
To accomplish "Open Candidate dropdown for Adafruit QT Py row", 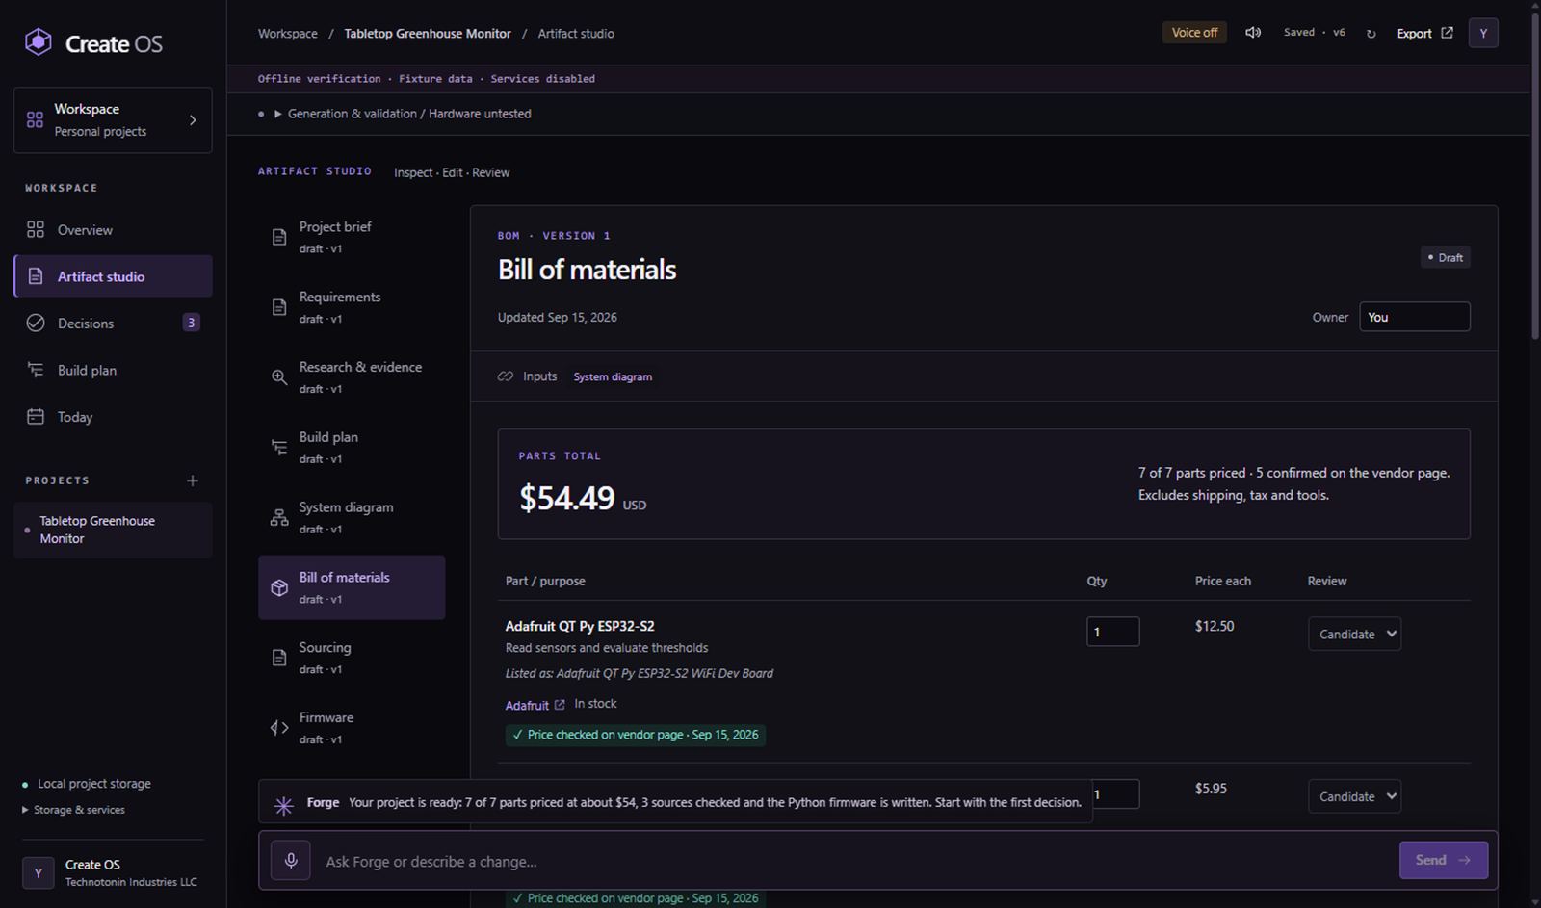I will tap(1354, 634).
